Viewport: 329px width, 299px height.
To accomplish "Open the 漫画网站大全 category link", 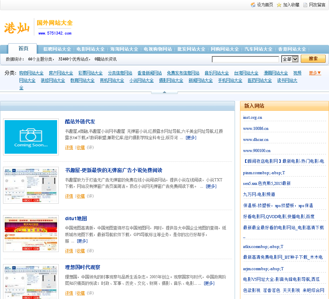I will (x=276, y=73).
